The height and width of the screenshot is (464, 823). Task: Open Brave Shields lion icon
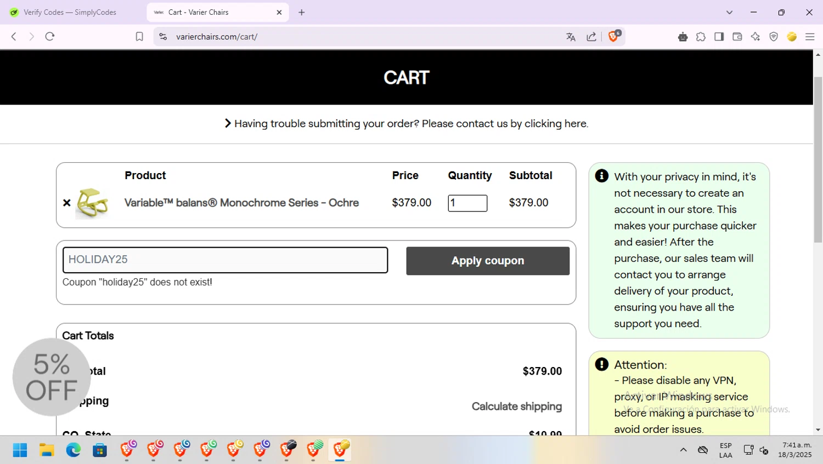[x=614, y=36]
